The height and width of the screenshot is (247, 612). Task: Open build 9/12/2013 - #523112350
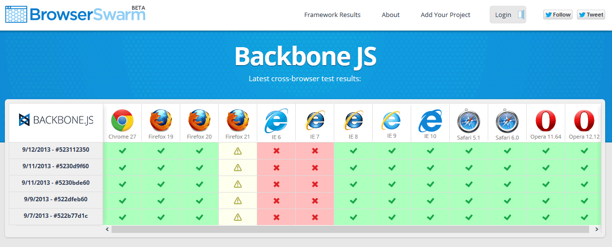(56, 150)
